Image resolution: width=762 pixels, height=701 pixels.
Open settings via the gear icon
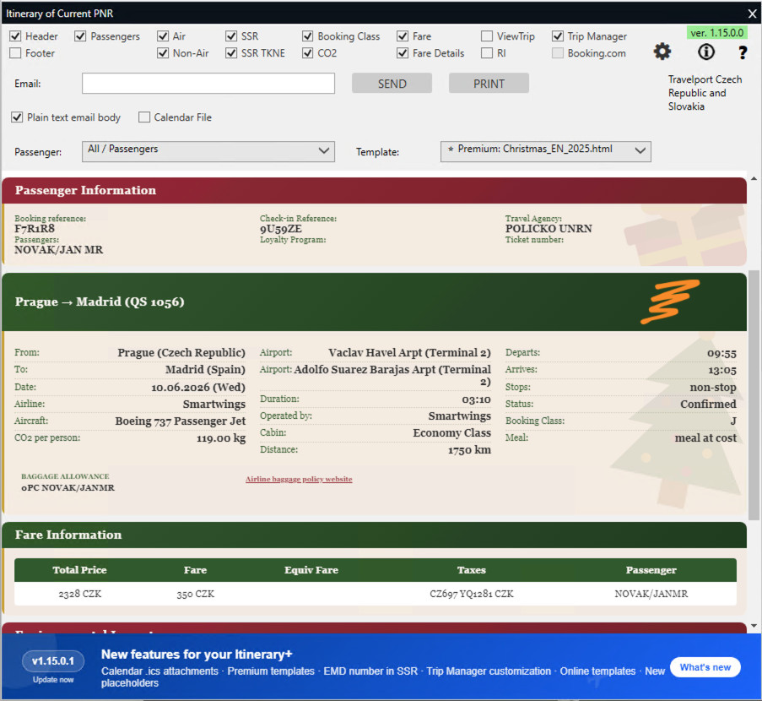click(662, 52)
